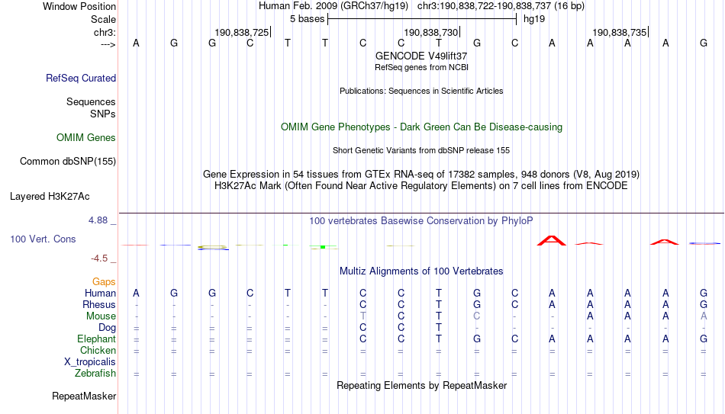The width and height of the screenshot is (725, 414).
Task: Click the 4.88 PhyloP maximum value
Action: (x=98, y=220)
